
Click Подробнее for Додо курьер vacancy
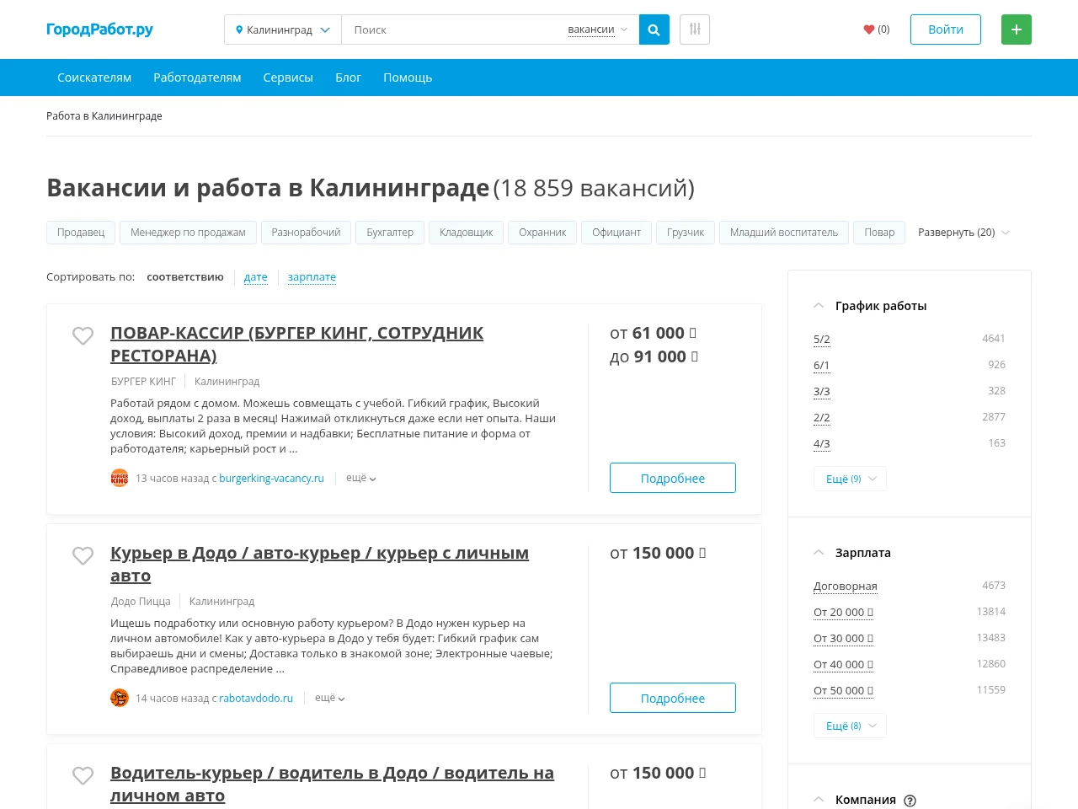tap(673, 698)
